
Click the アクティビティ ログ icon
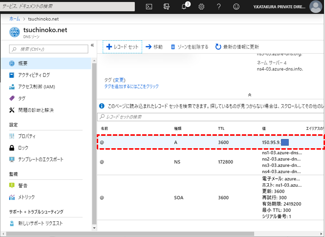coord(12,75)
